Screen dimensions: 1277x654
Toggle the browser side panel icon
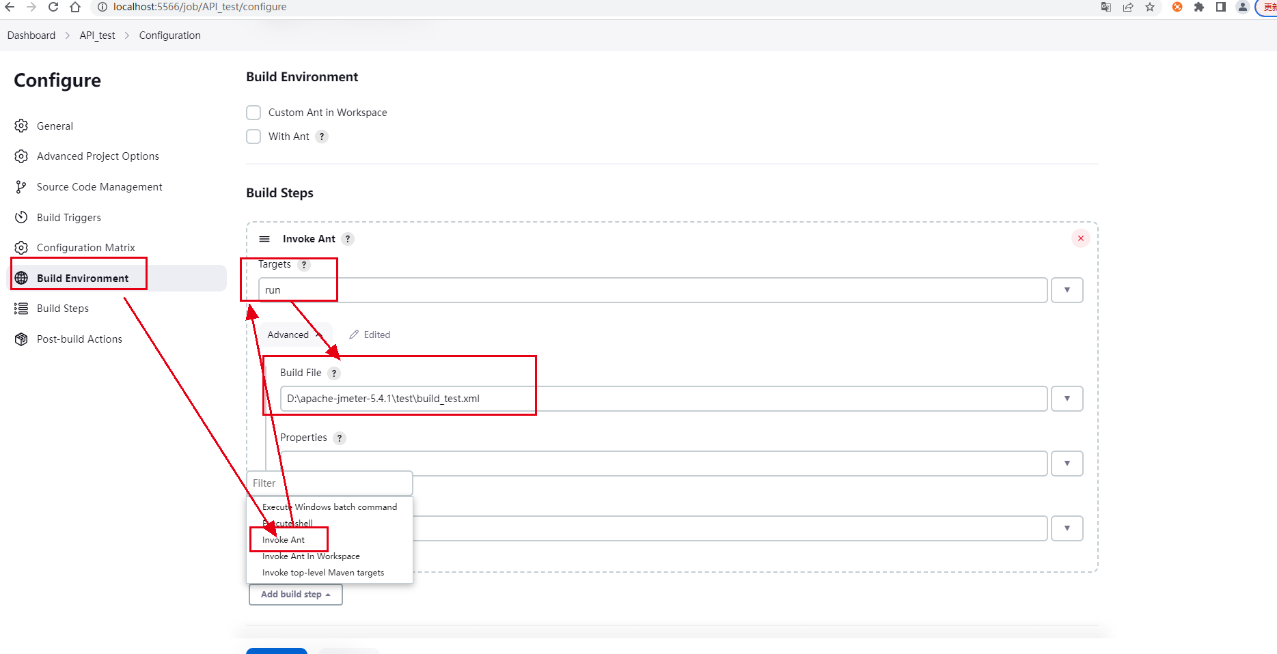(1221, 7)
